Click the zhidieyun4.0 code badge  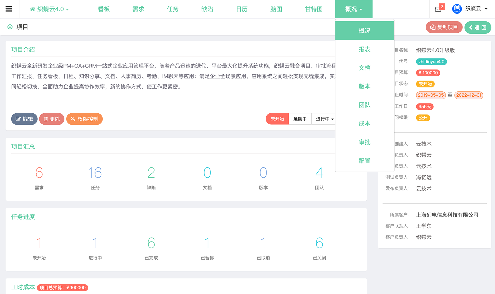tap(431, 62)
